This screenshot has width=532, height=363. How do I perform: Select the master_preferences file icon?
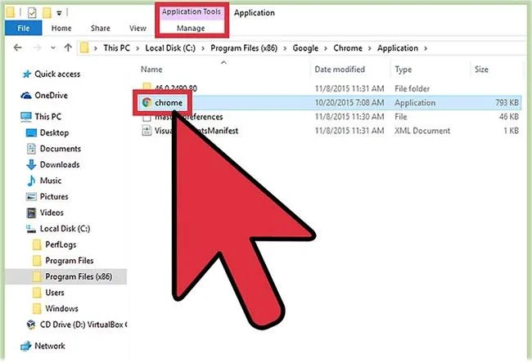[147, 117]
